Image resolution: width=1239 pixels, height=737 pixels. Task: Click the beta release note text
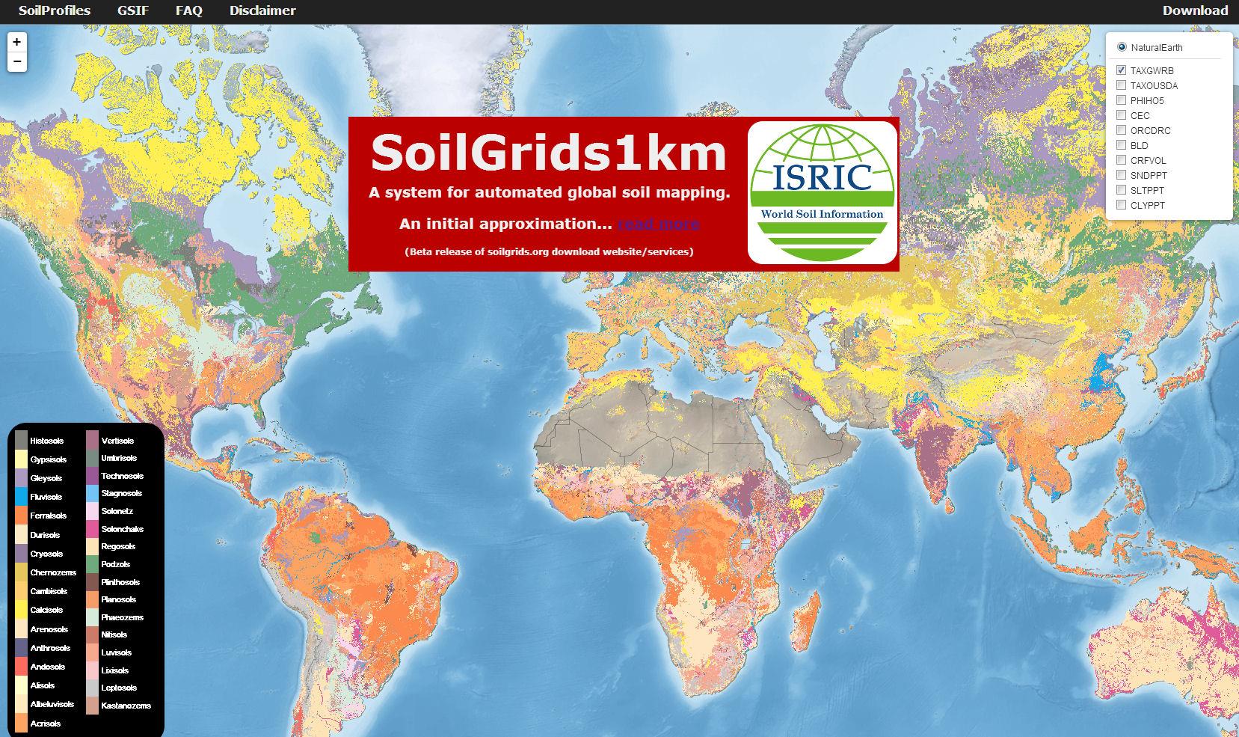click(549, 251)
